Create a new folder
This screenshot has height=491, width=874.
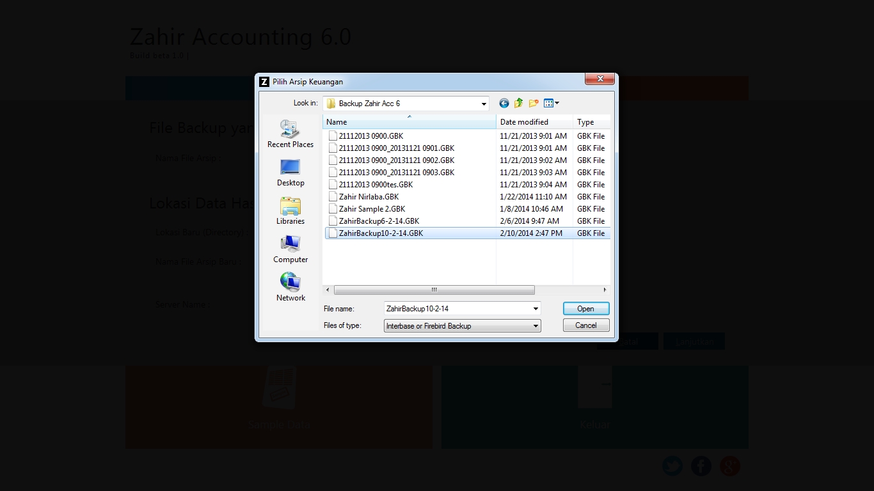[534, 103]
